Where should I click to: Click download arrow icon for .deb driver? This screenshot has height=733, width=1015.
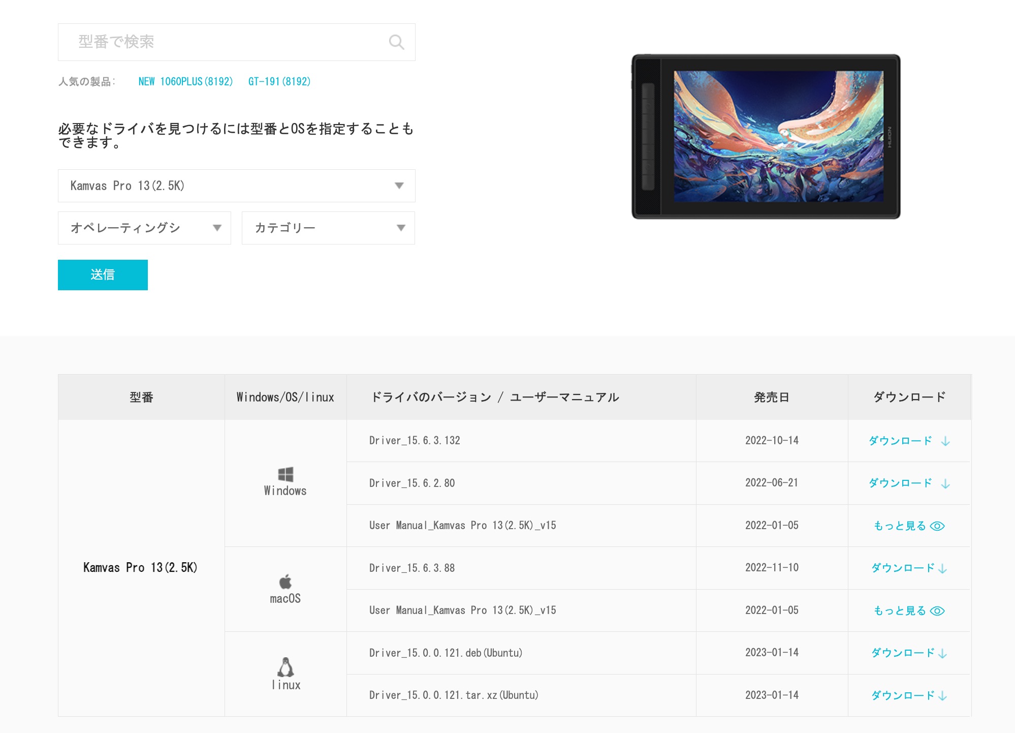tap(943, 653)
